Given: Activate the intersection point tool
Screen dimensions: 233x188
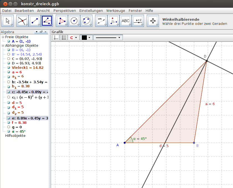Looking at the screenshot, I should 22,20.
